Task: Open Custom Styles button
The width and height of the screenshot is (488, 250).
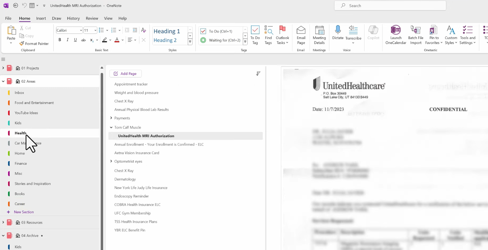Action: pos(451,35)
